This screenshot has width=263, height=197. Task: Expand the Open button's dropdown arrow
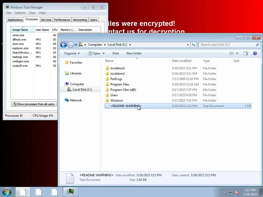104,53
